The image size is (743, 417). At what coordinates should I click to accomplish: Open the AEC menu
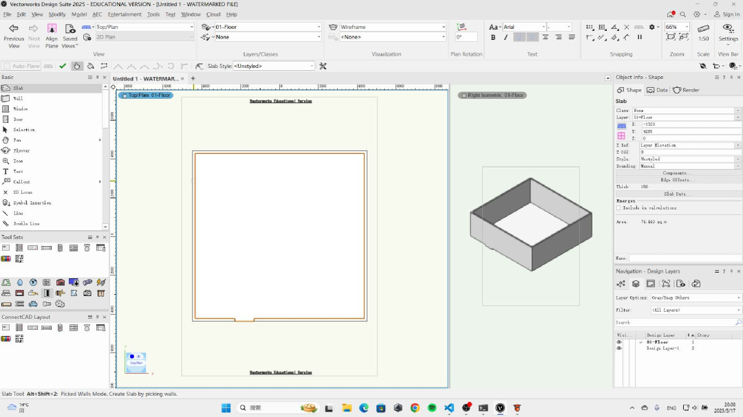pos(97,14)
